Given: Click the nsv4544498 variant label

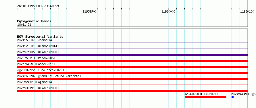Looking at the screenshot, I should (x=244, y=94).
